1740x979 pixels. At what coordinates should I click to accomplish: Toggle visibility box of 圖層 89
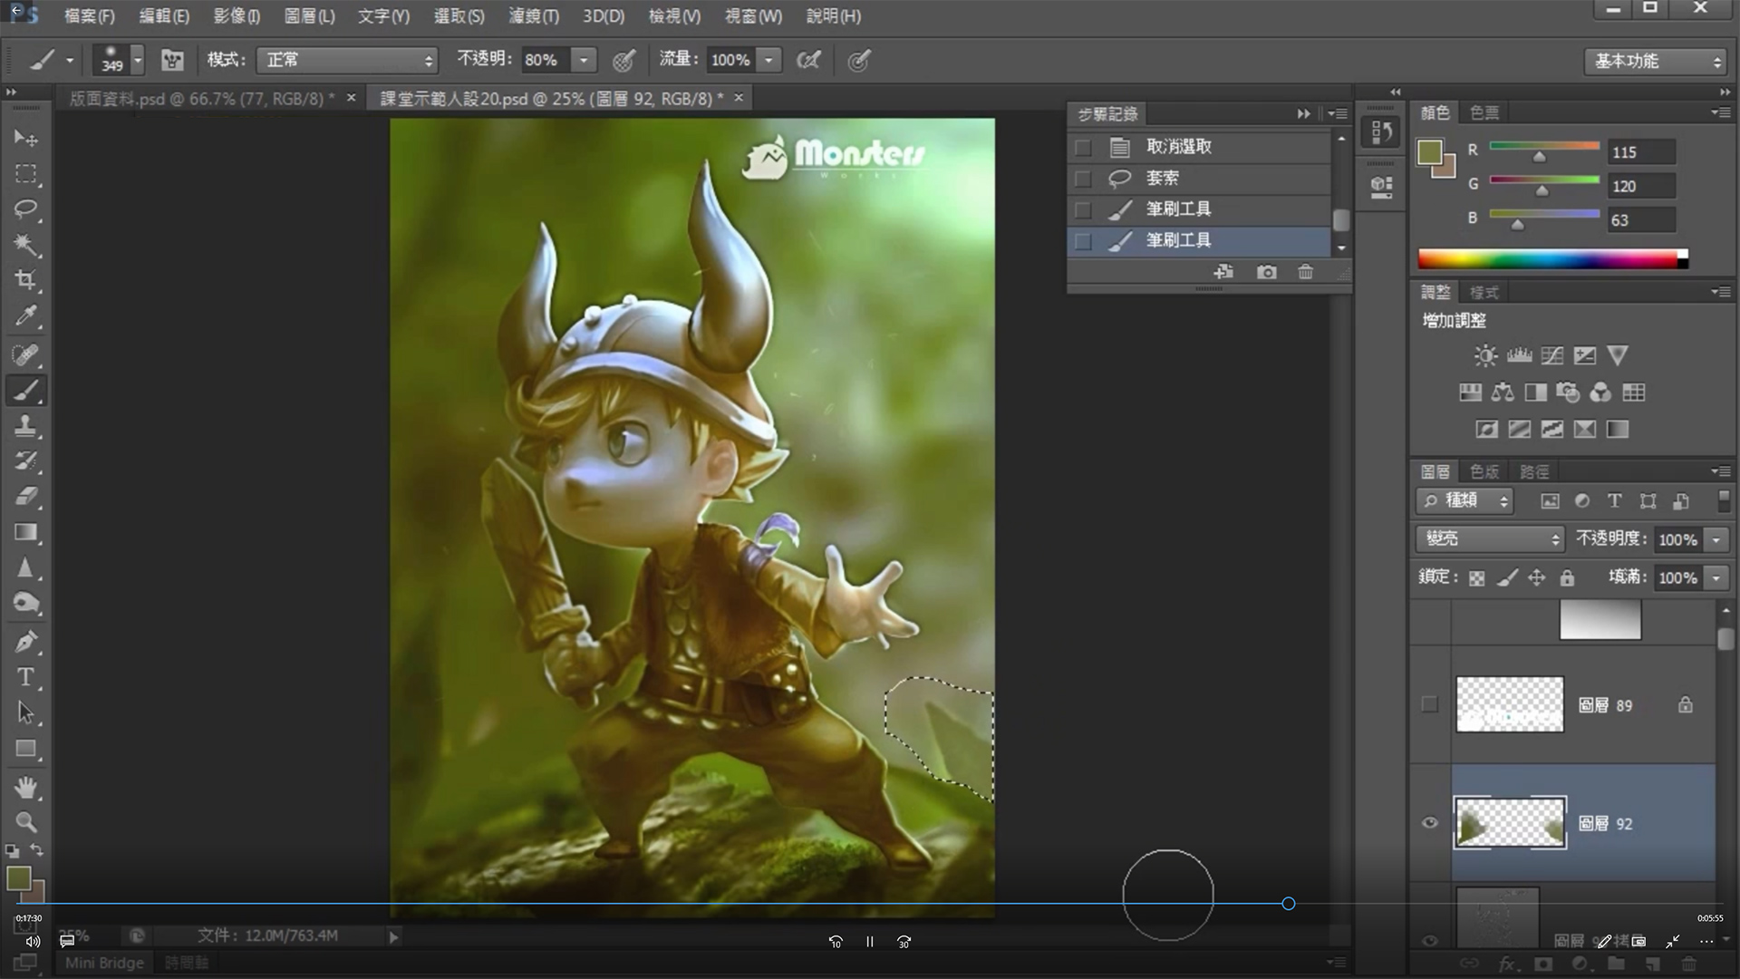(1430, 704)
